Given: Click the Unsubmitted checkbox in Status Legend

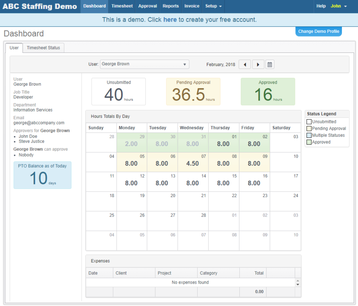Looking at the screenshot, I should click(309, 122).
